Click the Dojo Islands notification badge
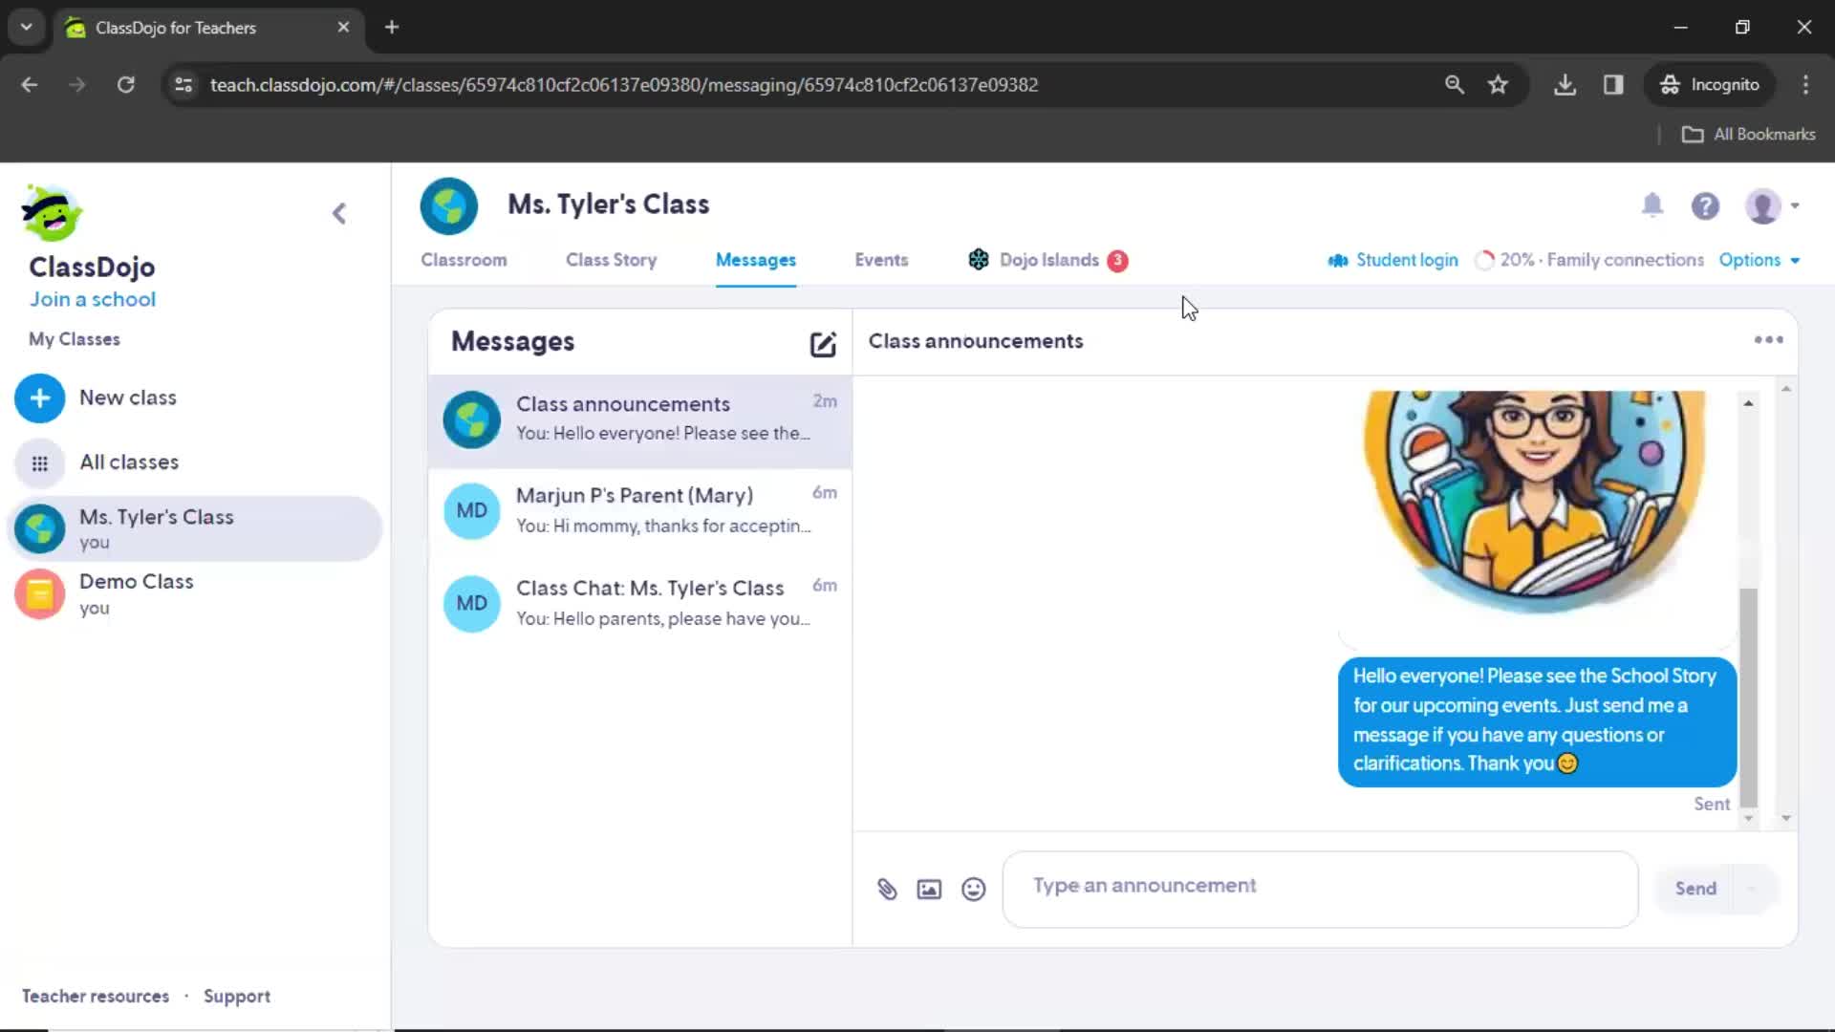Screen dimensions: 1835x1032 [x=1117, y=260]
